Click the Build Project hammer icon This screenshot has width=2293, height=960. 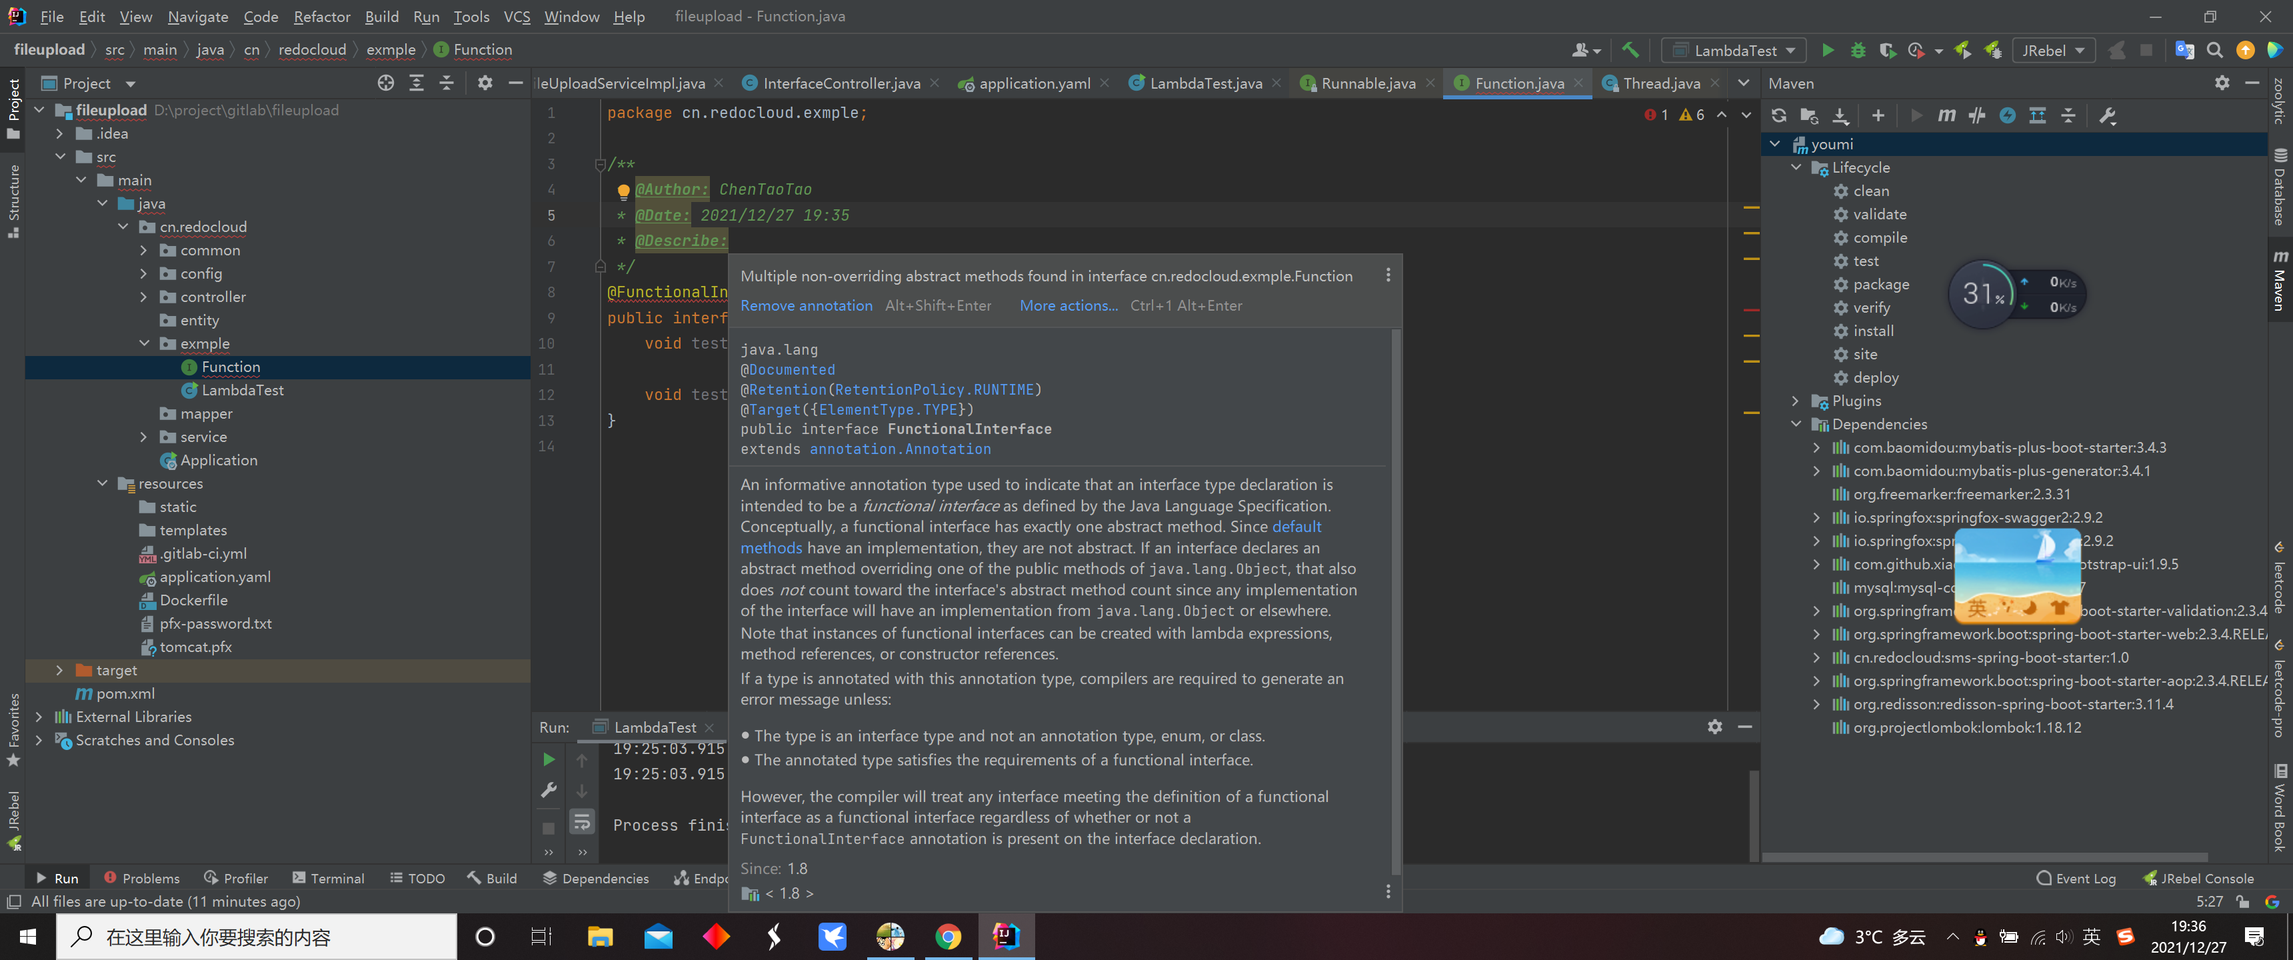(x=1630, y=51)
